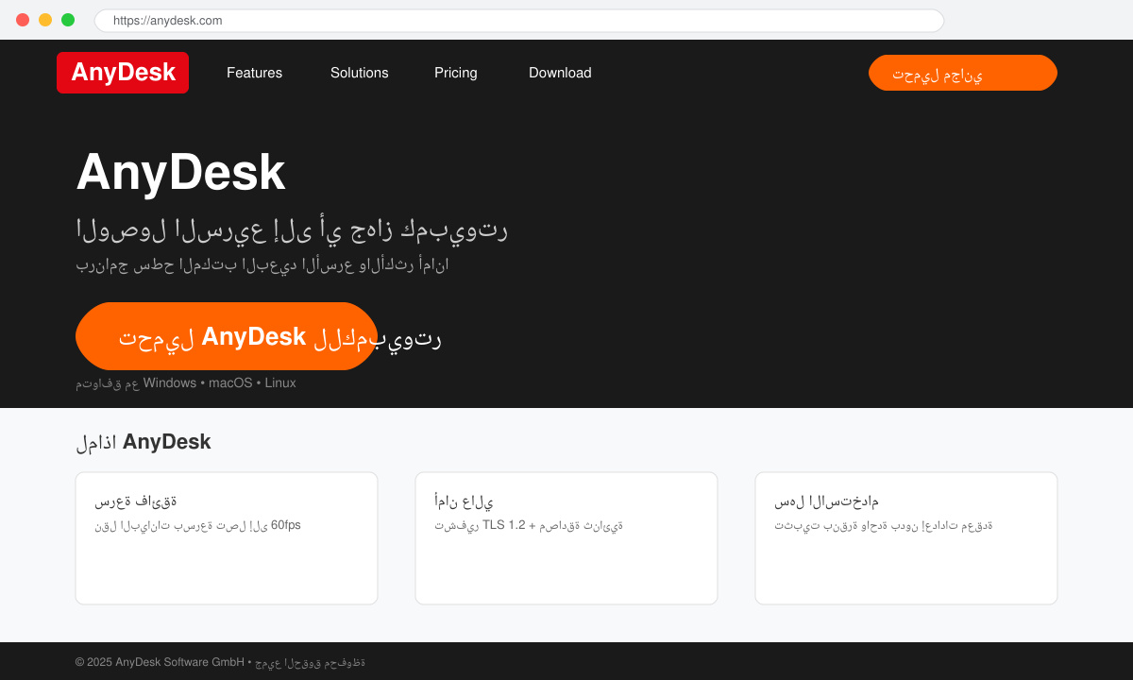Select the rightmost feature card
The height and width of the screenshot is (680, 1133).
pyautogui.click(x=906, y=538)
